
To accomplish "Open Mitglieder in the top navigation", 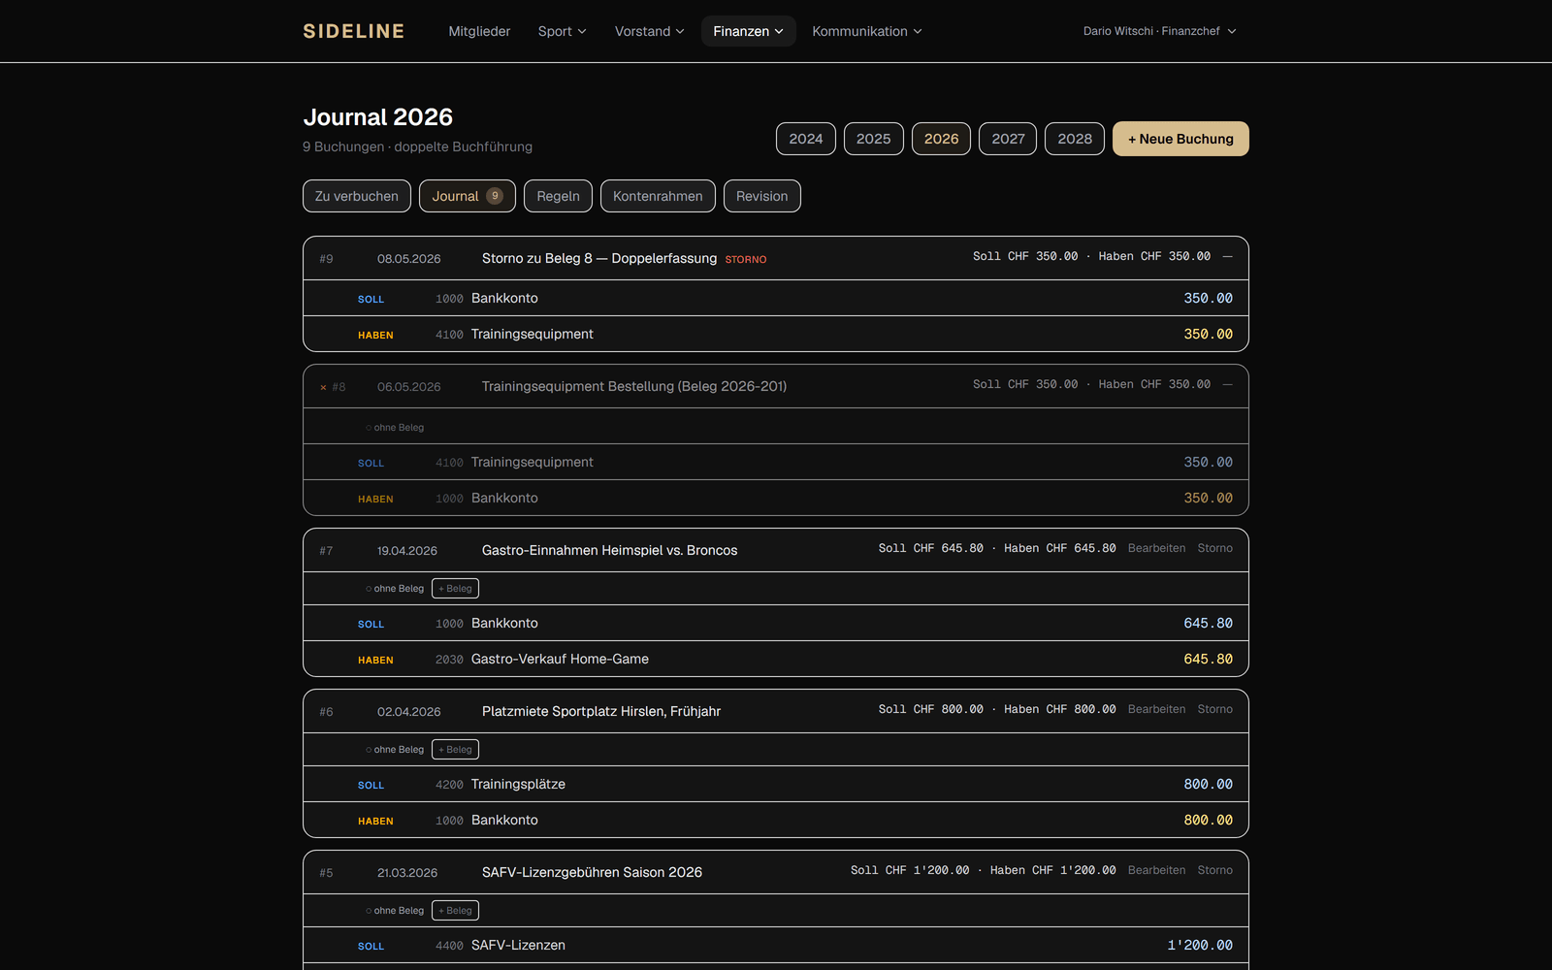I will pyautogui.click(x=479, y=31).
